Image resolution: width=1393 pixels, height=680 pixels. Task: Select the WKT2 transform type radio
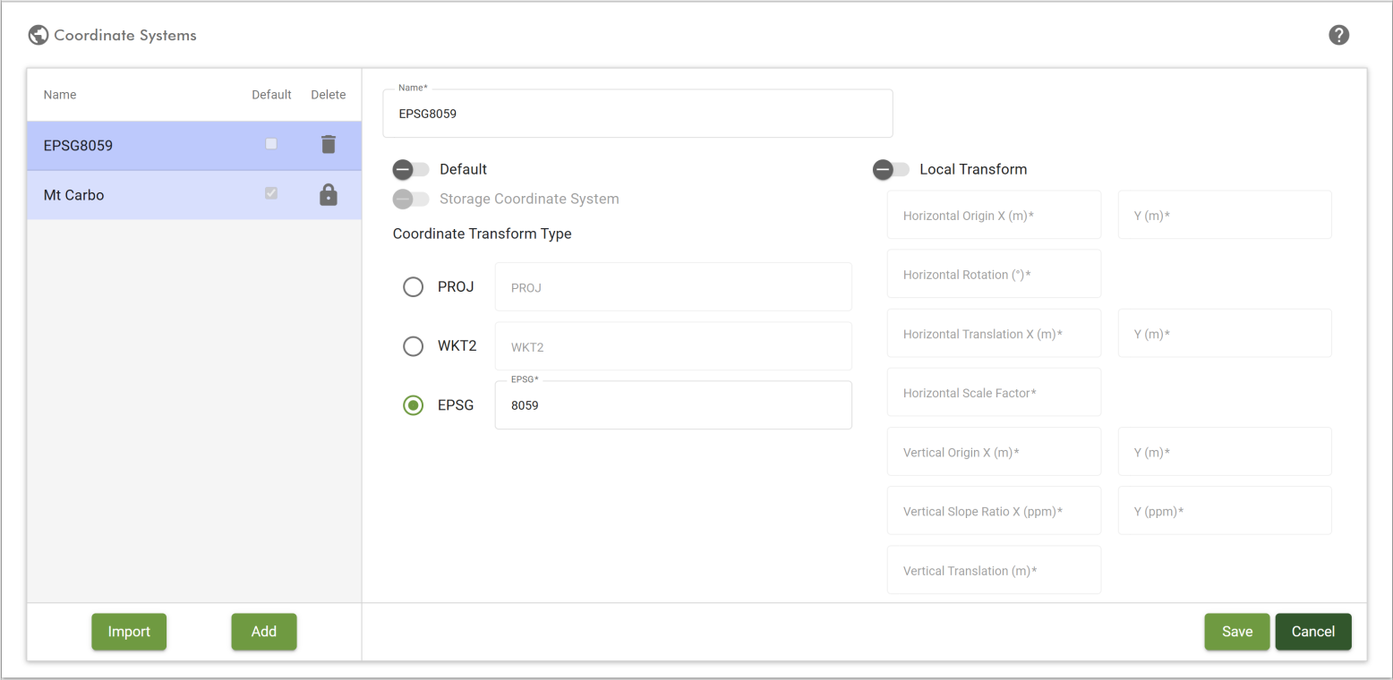tap(413, 346)
